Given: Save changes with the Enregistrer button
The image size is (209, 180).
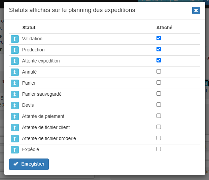Looking at the screenshot, I should tap(29, 164).
